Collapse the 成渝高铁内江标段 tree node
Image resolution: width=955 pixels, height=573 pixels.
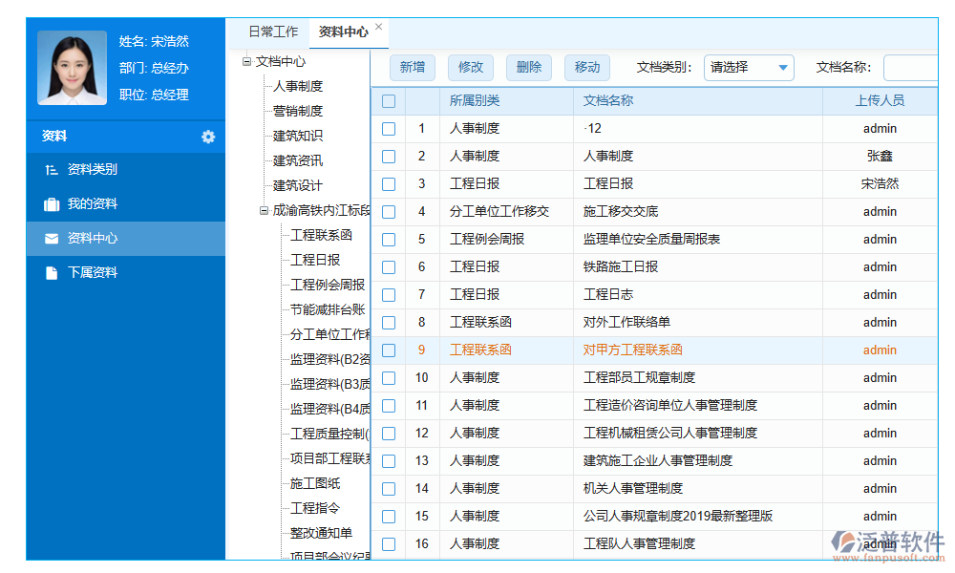pos(264,211)
